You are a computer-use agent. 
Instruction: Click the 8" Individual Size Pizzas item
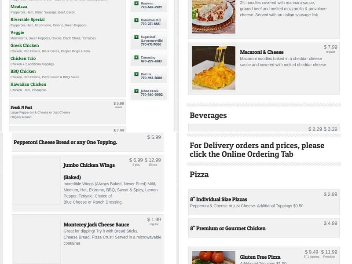264,202
